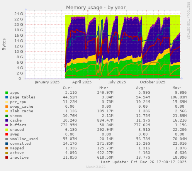Click the apps green legend swatch
192x171 pixels.
[x=7, y=93]
